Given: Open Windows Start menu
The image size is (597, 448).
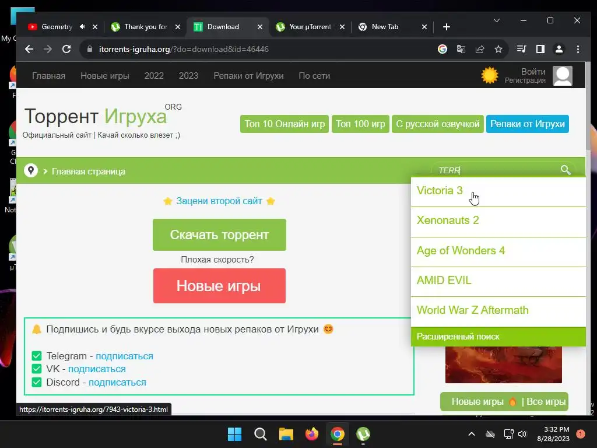Looking at the screenshot, I should [234, 434].
